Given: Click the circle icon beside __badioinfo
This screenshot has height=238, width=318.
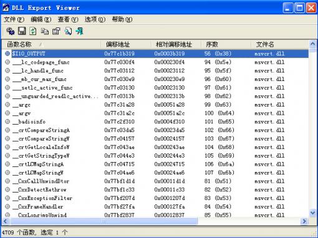Looking at the screenshot, I should click(x=7, y=121).
